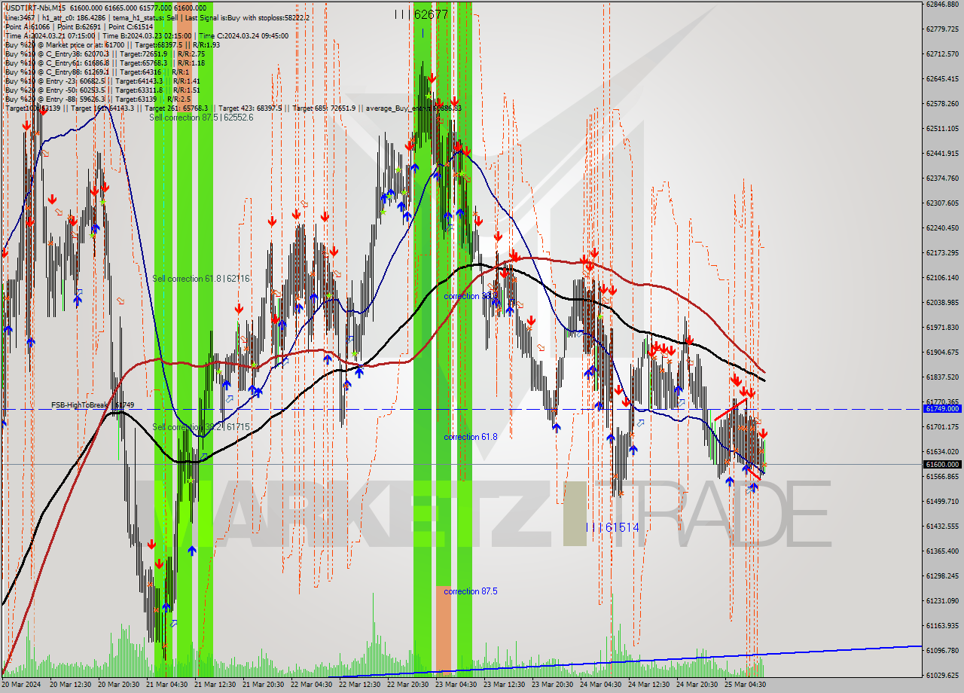Click 'Buy %10 @ Entry -23: 60682.5' line
The width and height of the screenshot is (964, 693).
pyautogui.click(x=102, y=81)
